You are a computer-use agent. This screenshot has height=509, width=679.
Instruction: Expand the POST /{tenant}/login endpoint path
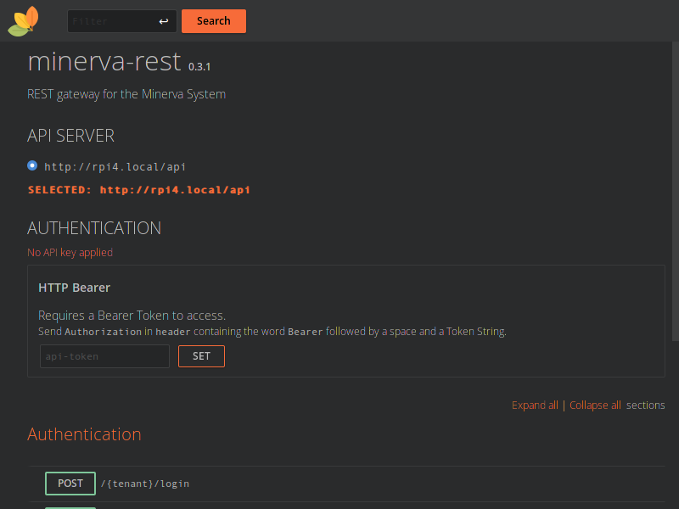pos(145,484)
